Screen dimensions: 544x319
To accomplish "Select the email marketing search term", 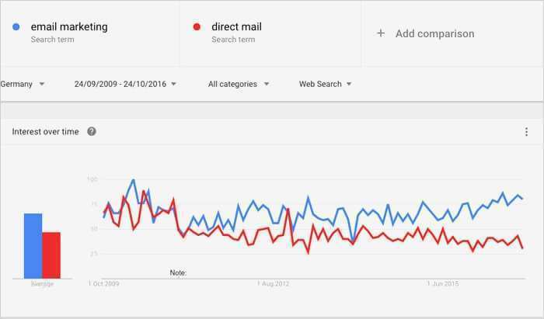I will 68,27.
